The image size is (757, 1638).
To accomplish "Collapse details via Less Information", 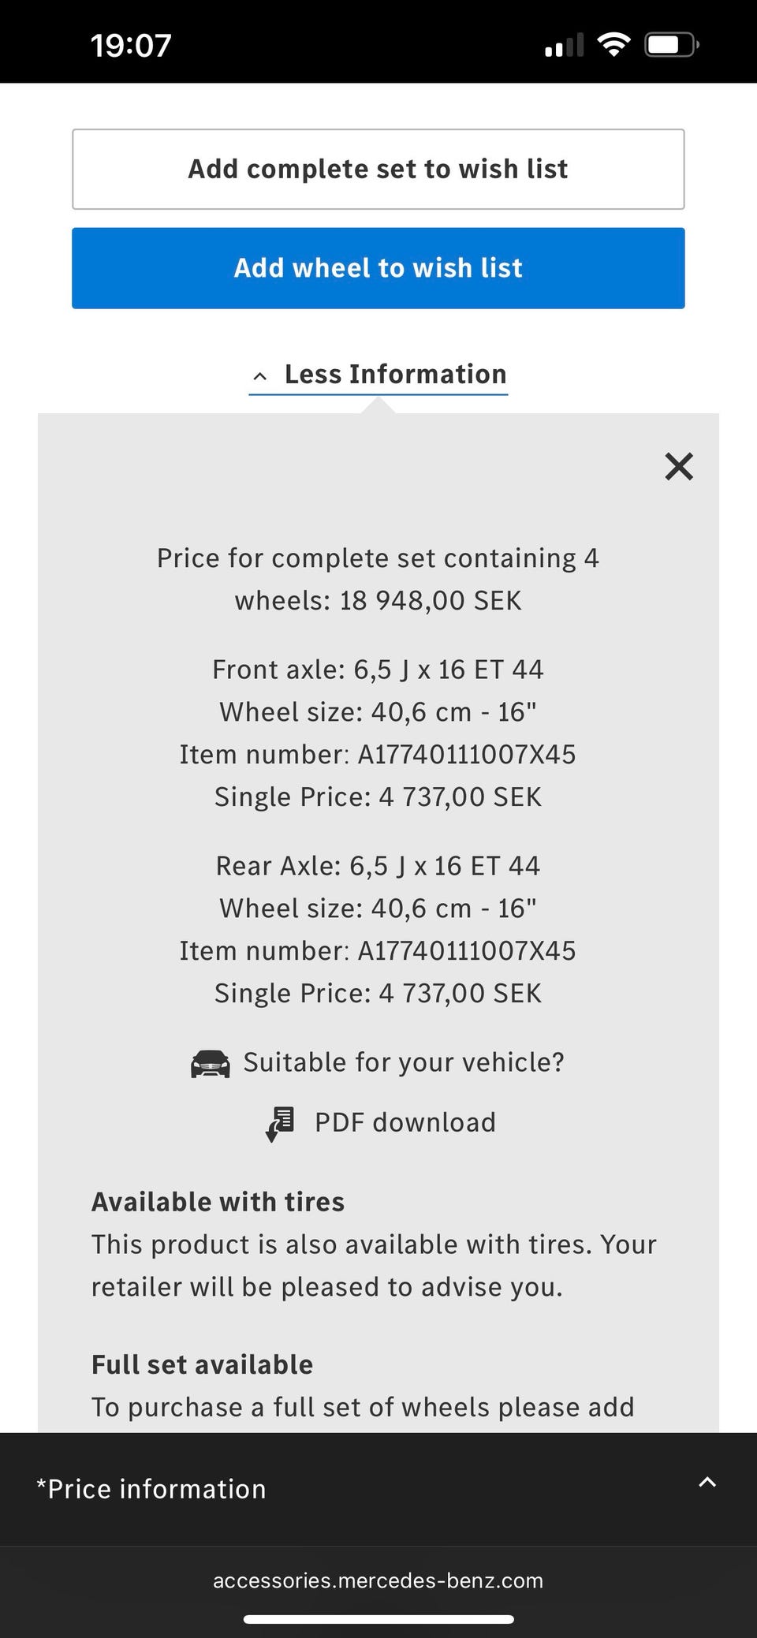I will pyautogui.click(x=395, y=375).
